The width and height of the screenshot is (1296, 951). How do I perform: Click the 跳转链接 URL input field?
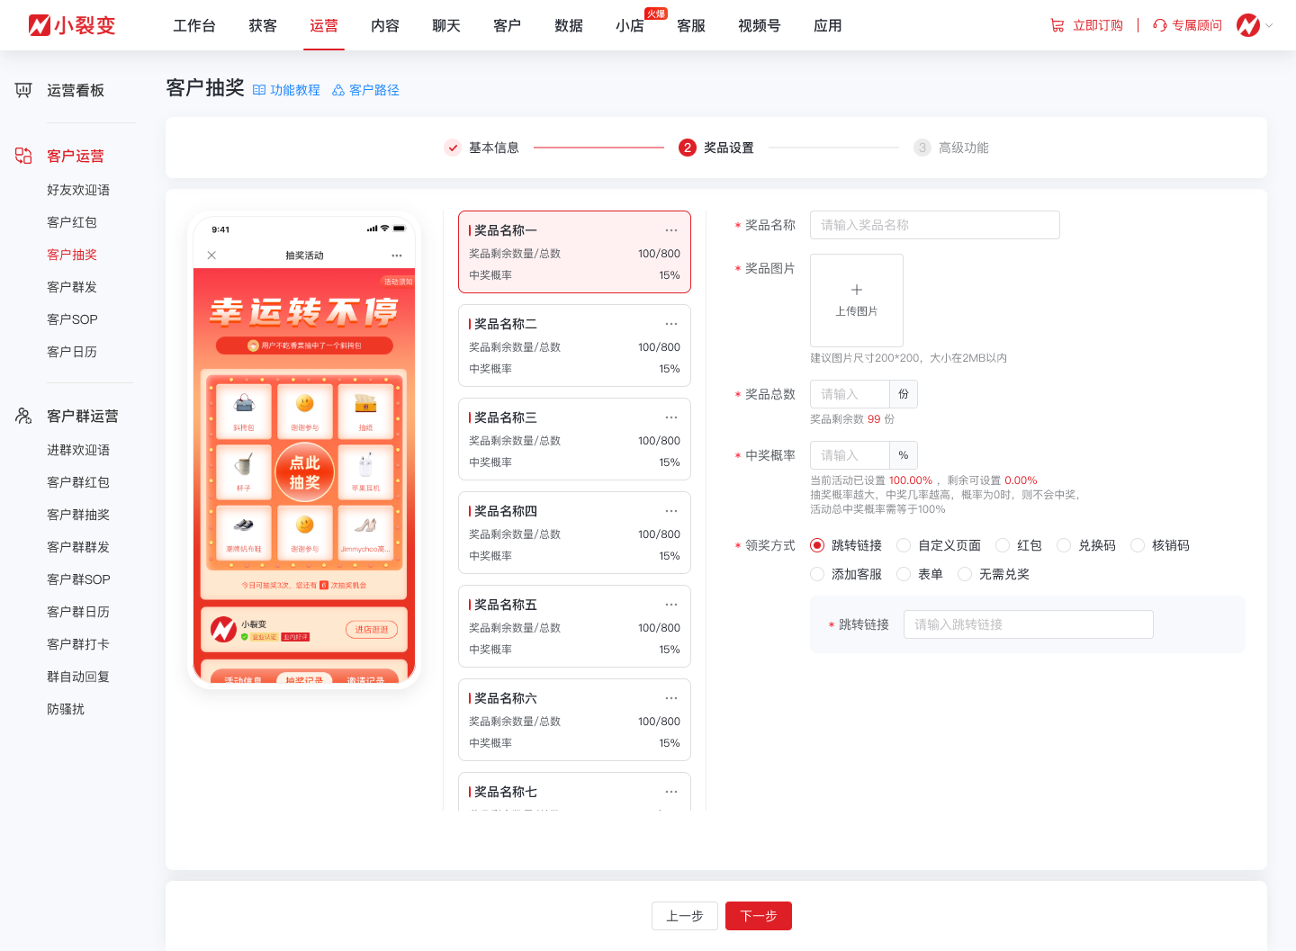[x=1029, y=624]
